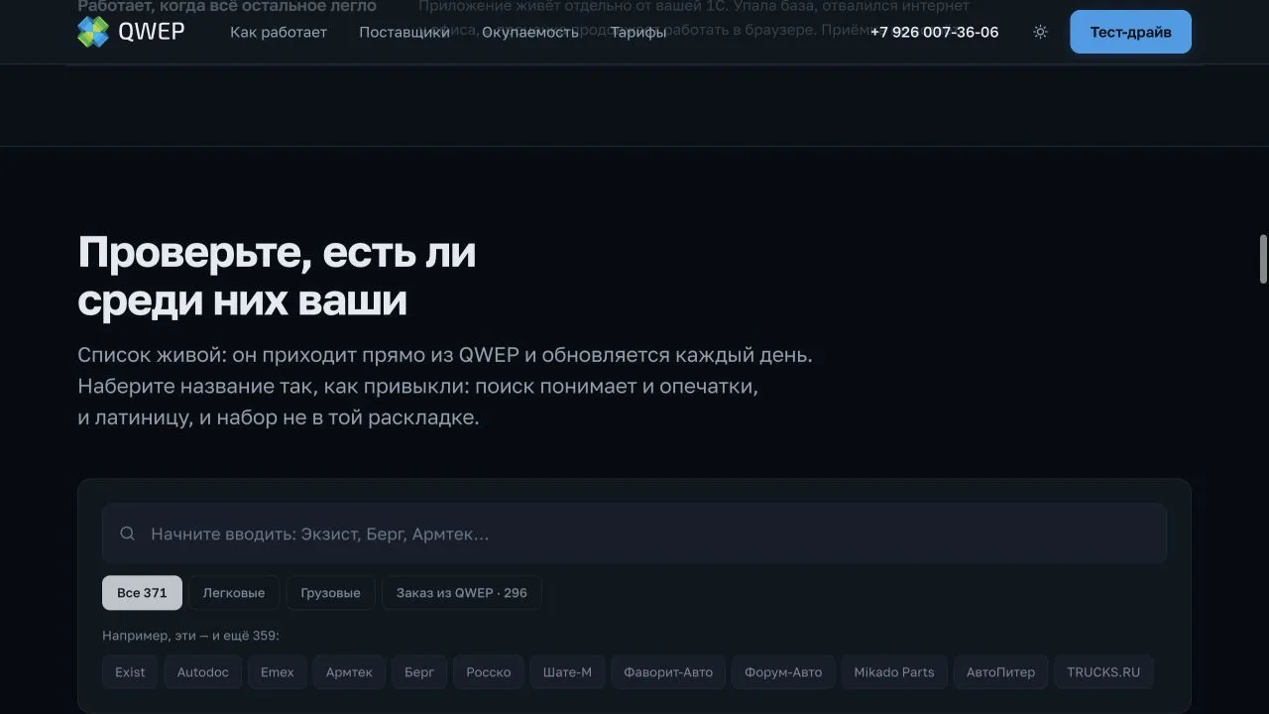Select the 'Грузовые' filter tab
This screenshot has width=1269, height=714.
pyautogui.click(x=330, y=593)
